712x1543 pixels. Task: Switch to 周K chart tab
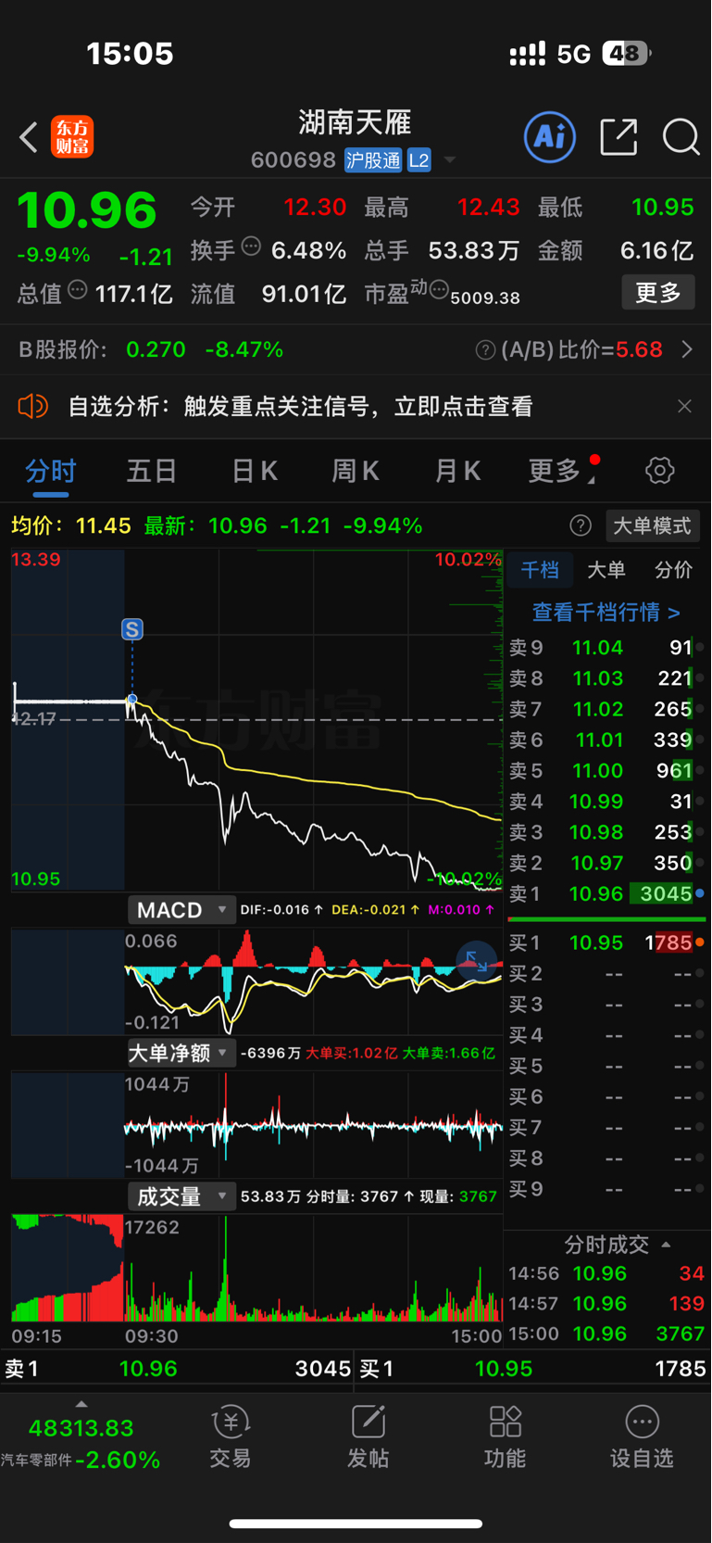pyautogui.click(x=356, y=470)
